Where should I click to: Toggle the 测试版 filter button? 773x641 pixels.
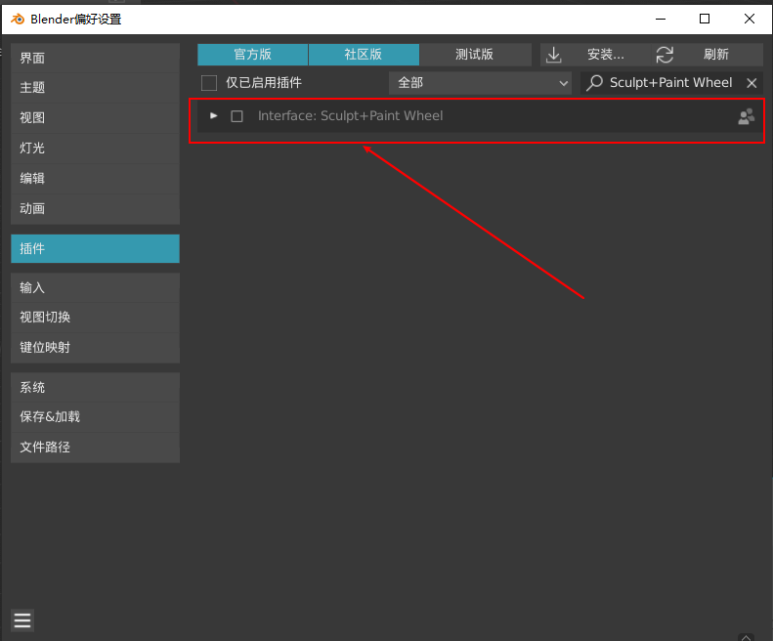(x=475, y=55)
